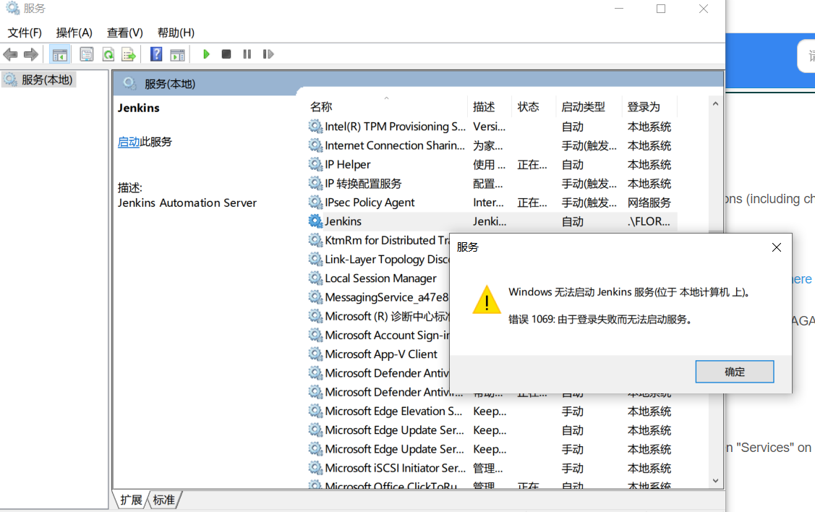Dismiss the error dialog with 确定
This screenshot has height=512, width=815.
tap(735, 371)
